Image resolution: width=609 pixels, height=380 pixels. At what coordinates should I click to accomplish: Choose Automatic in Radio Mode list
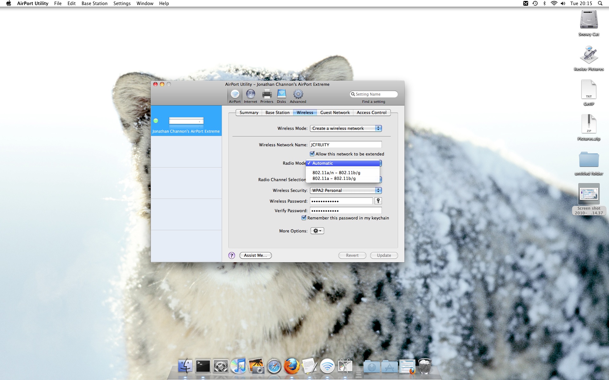(x=343, y=163)
